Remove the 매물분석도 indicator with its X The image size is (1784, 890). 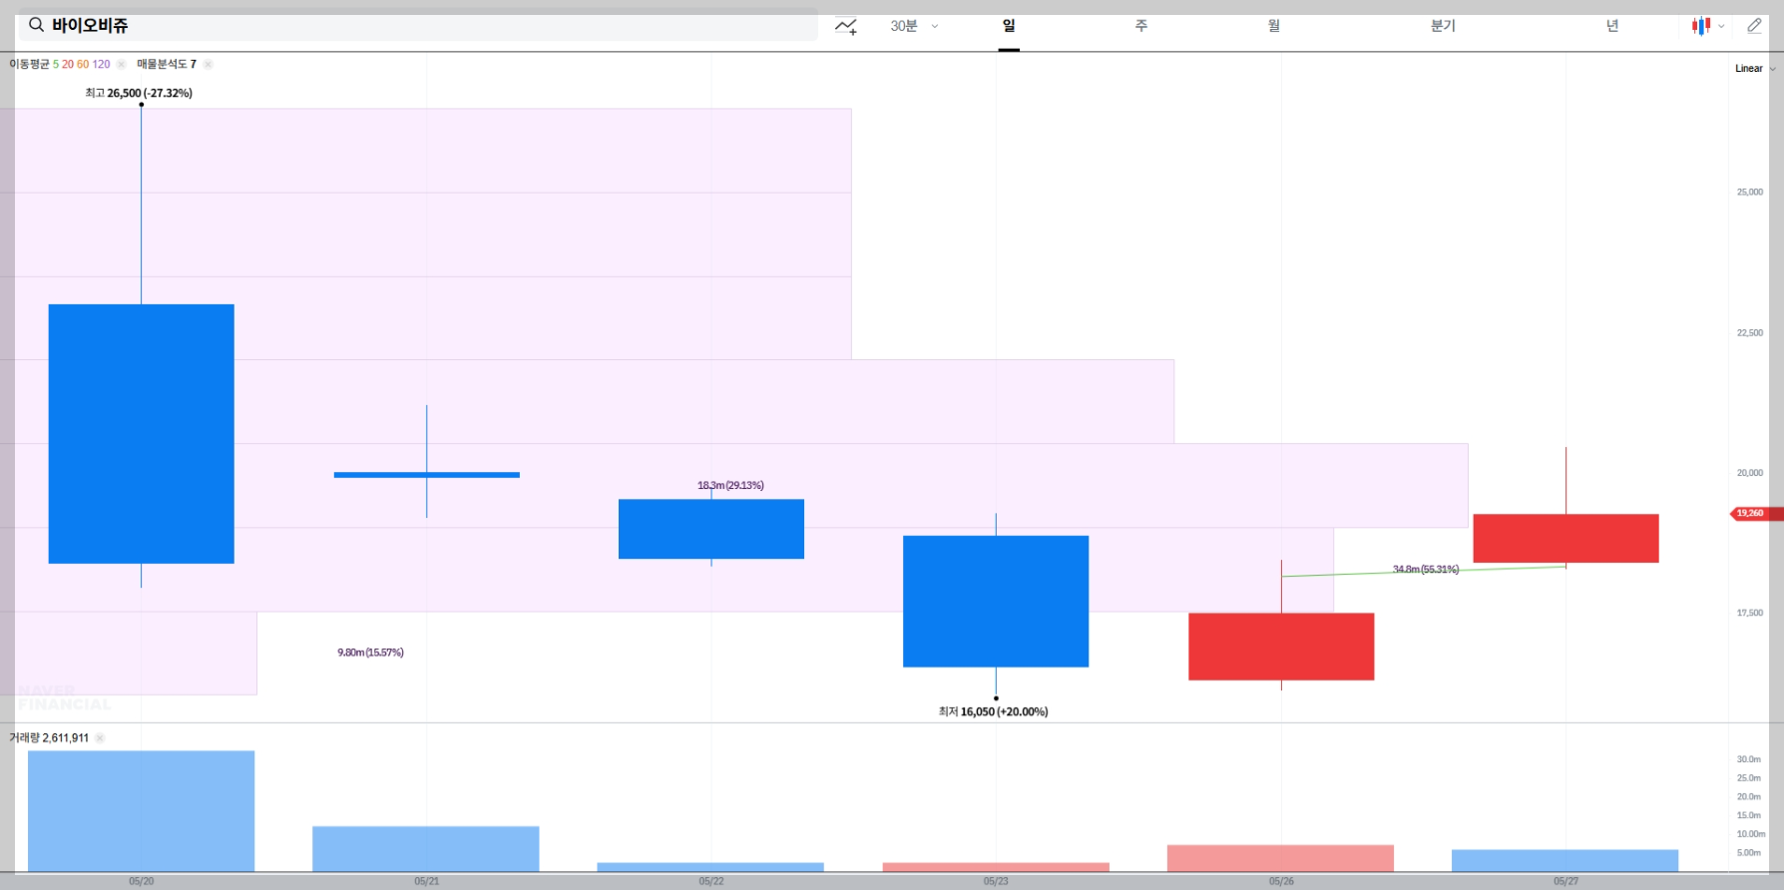[x=208, y=64]
